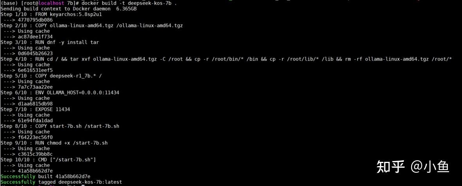Click Step 2/10 COPY ollama tgz line

[92, 26]
